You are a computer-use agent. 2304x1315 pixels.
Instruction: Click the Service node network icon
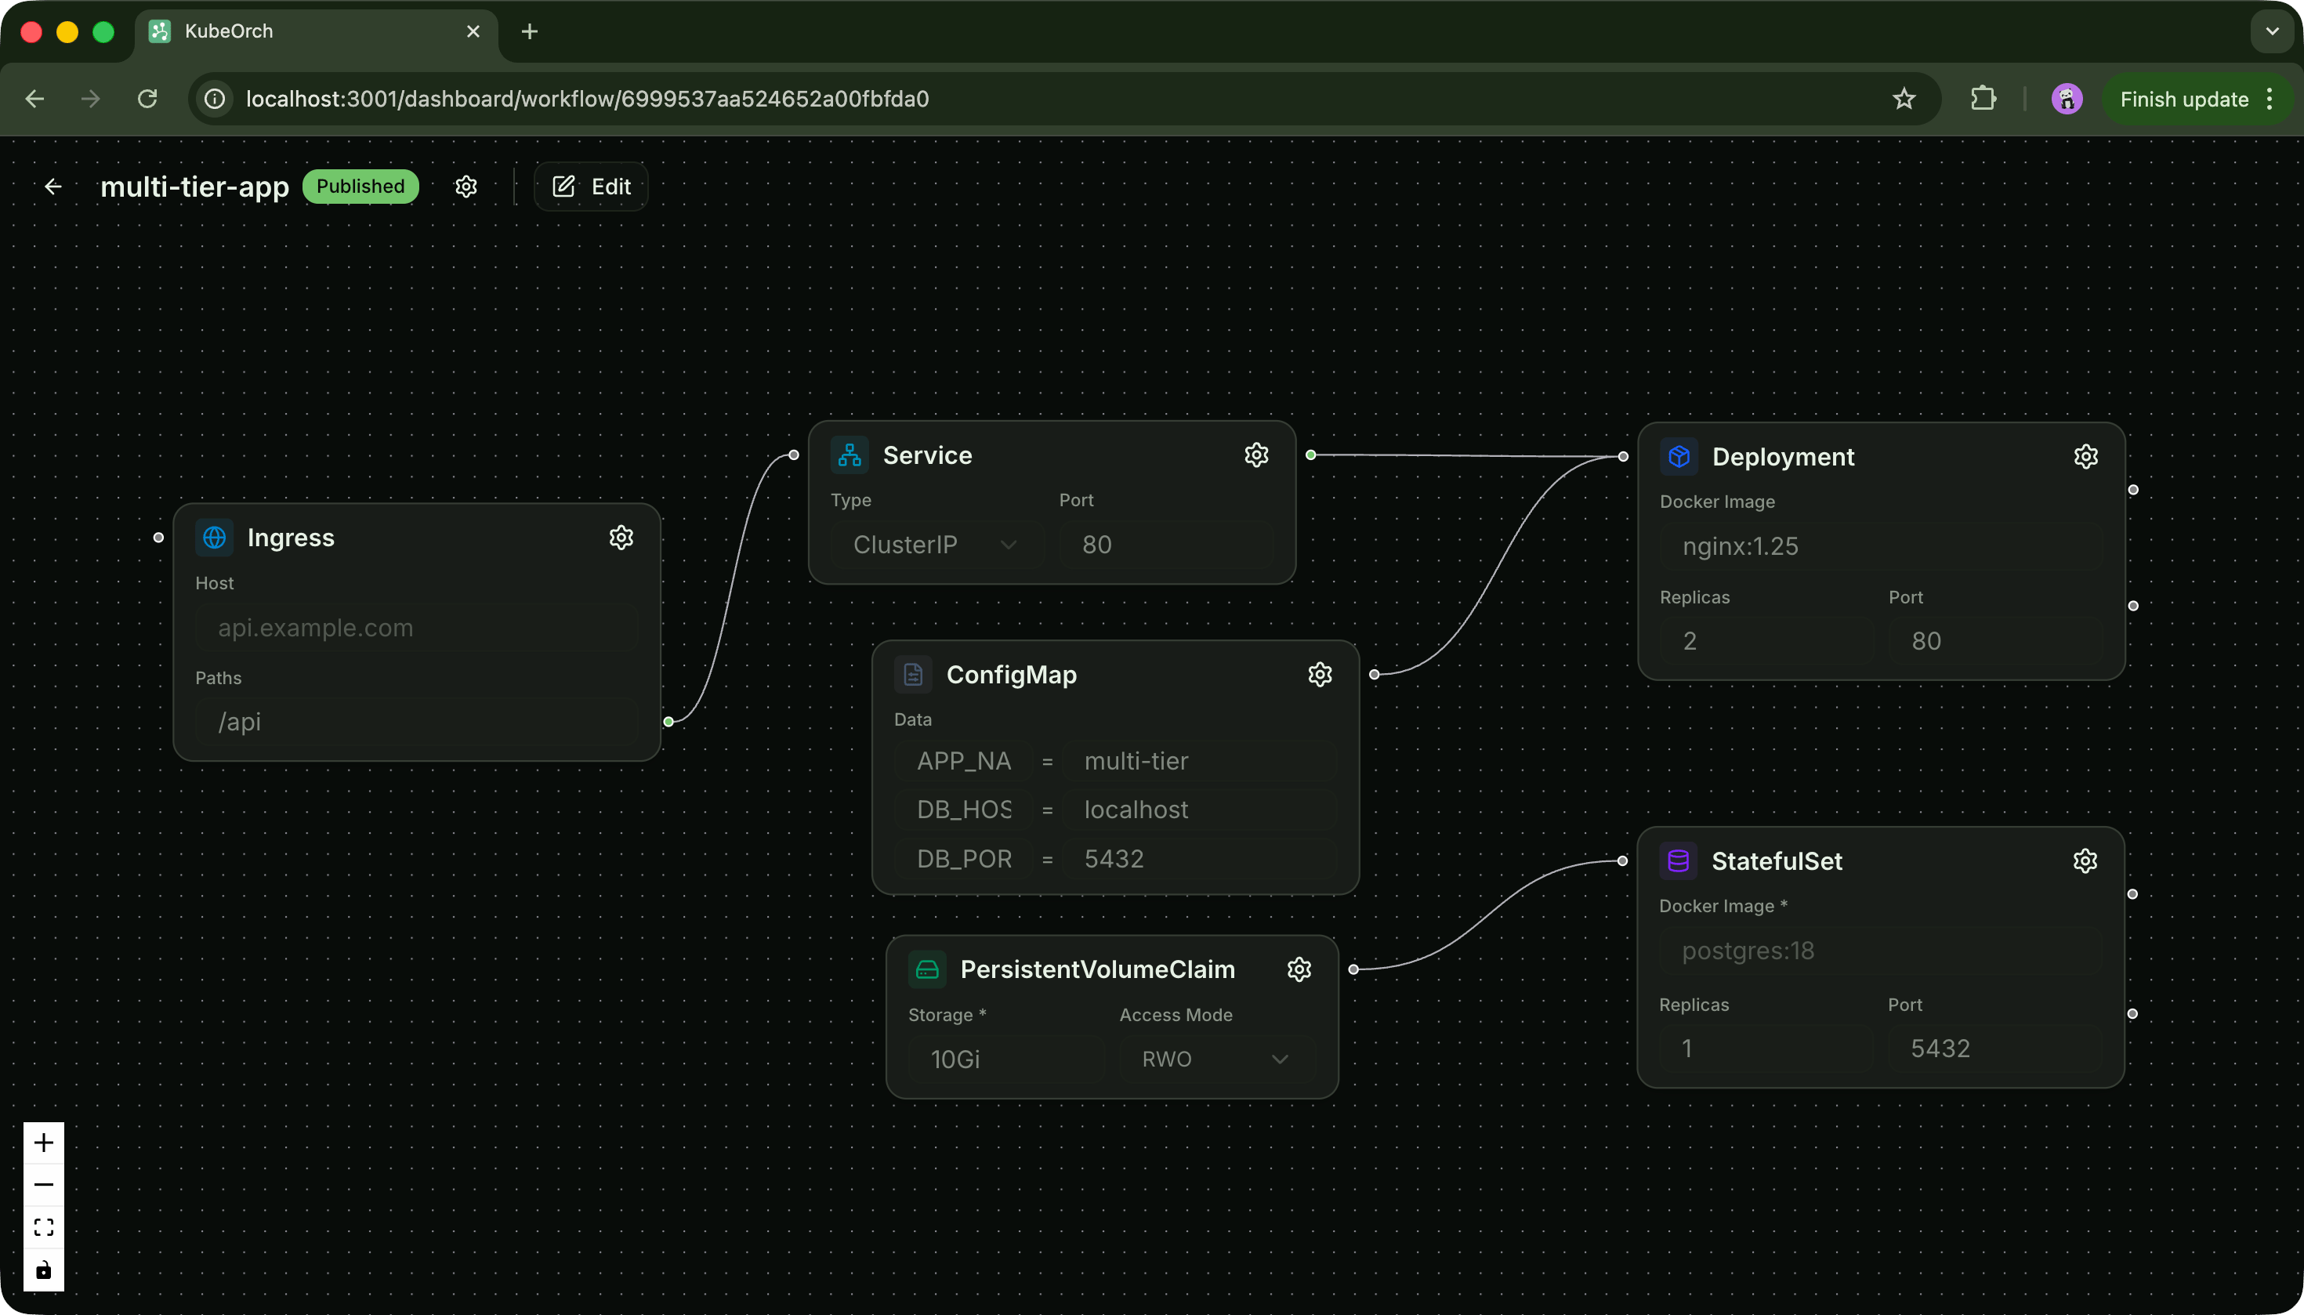pyautogui.click(x=847, y=455)
